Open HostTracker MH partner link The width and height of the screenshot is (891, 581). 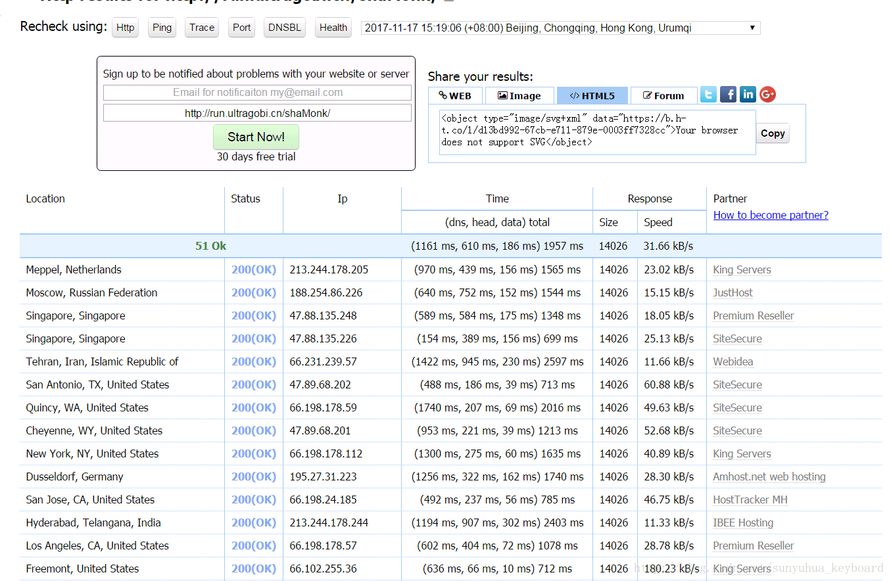(x=750, y=500)
